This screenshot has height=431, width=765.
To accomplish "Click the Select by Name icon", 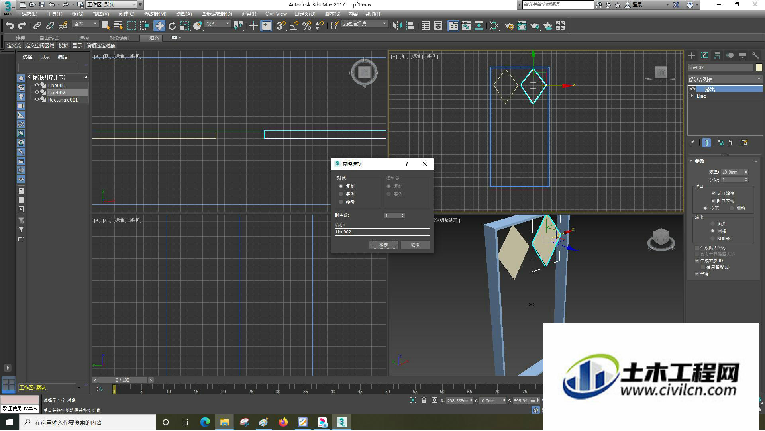I will point(118,26).
